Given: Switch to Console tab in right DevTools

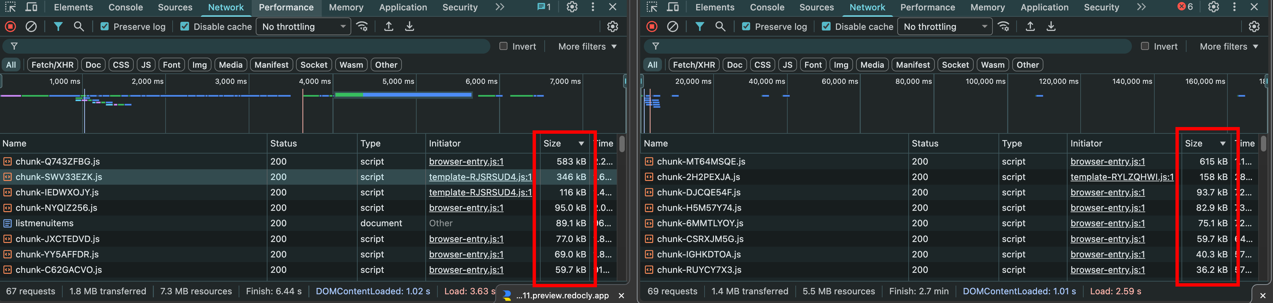Looking at the screenshot, I should (x=767, y=7).
